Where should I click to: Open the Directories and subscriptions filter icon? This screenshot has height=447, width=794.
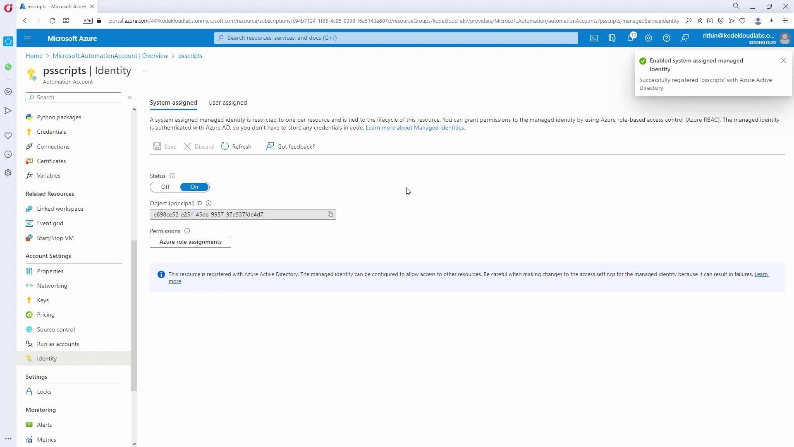pos(612,38)
